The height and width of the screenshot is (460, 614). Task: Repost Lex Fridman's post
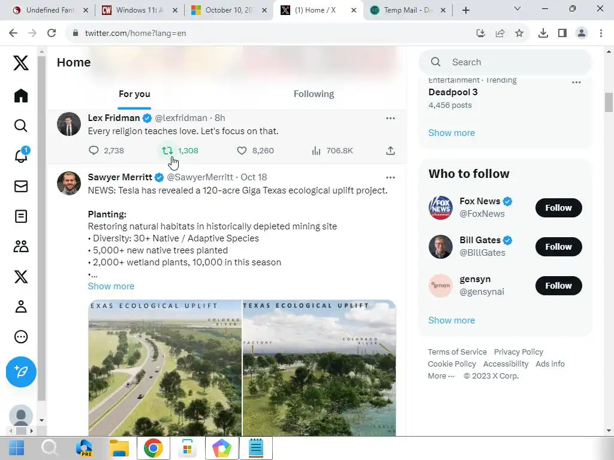coord(168,150)
